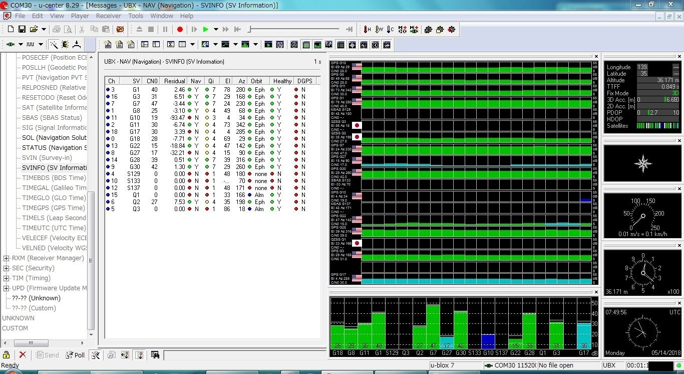This screenshot has height=374, width=684.
Task: Open the File menu
Action: [x=20, y=16]
